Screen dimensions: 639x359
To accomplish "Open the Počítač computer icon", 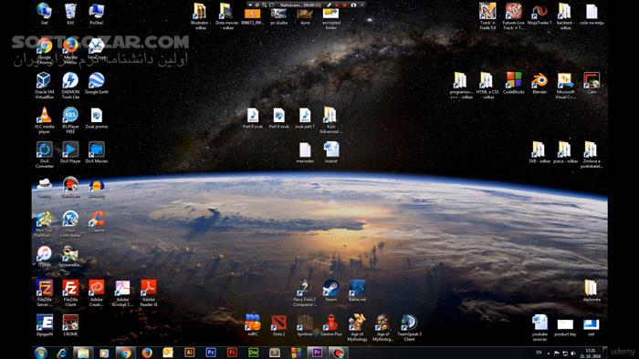I will click(97, 14).
